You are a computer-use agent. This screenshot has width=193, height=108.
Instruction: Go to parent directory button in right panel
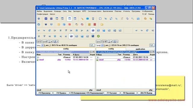coord(153,45)
